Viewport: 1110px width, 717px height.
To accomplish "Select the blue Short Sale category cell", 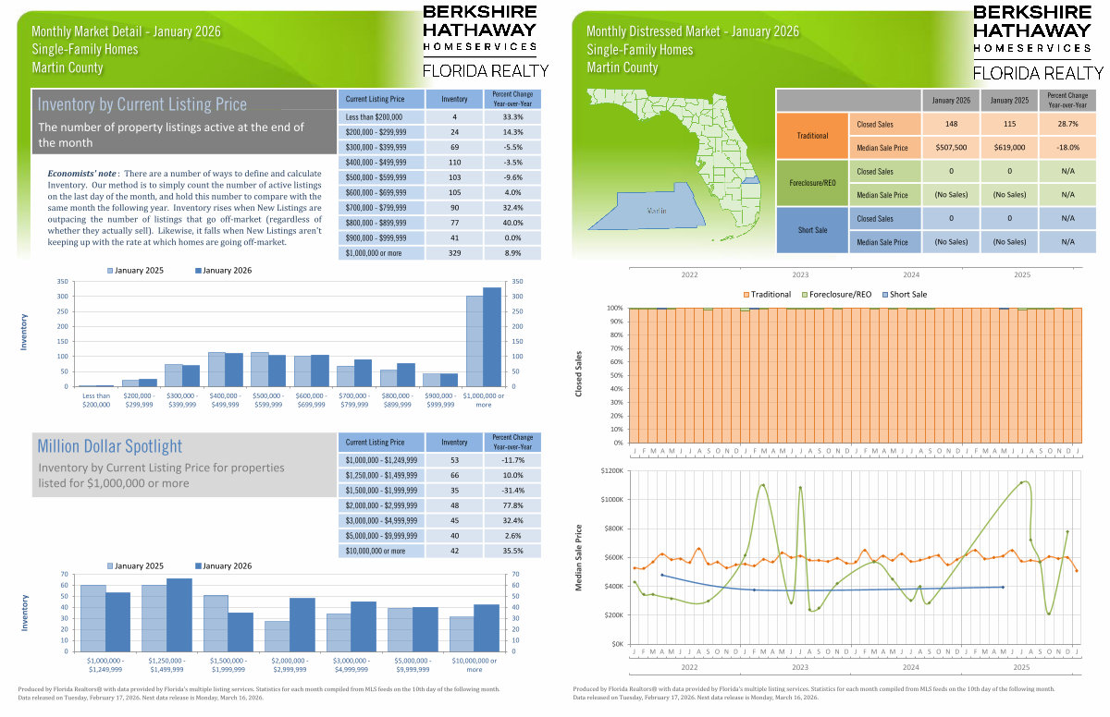I will point(811,230).
